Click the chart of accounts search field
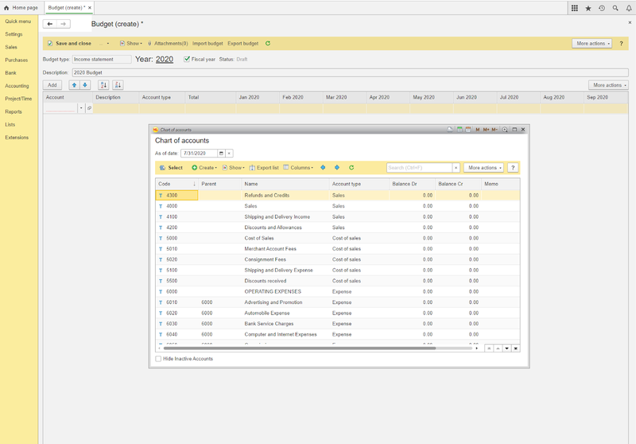636x444 pixels. (x=419, y=168)
